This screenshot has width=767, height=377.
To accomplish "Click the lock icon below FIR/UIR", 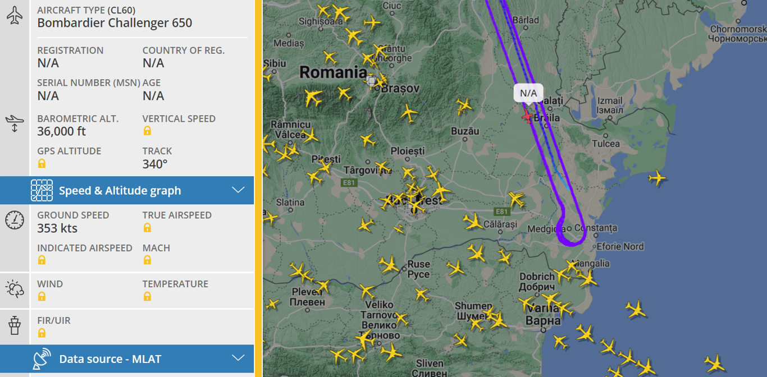I will 42,333.
